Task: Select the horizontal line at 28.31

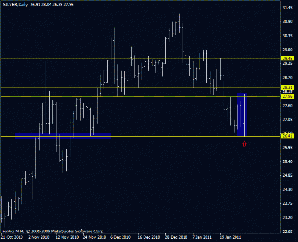Action: 141,88
